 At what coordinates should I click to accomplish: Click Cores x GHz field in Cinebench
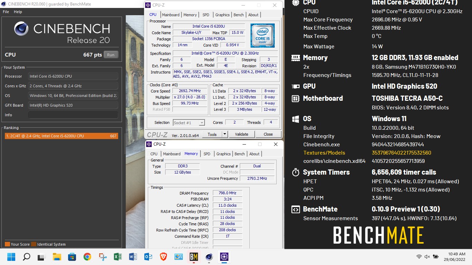click(73, 86)
